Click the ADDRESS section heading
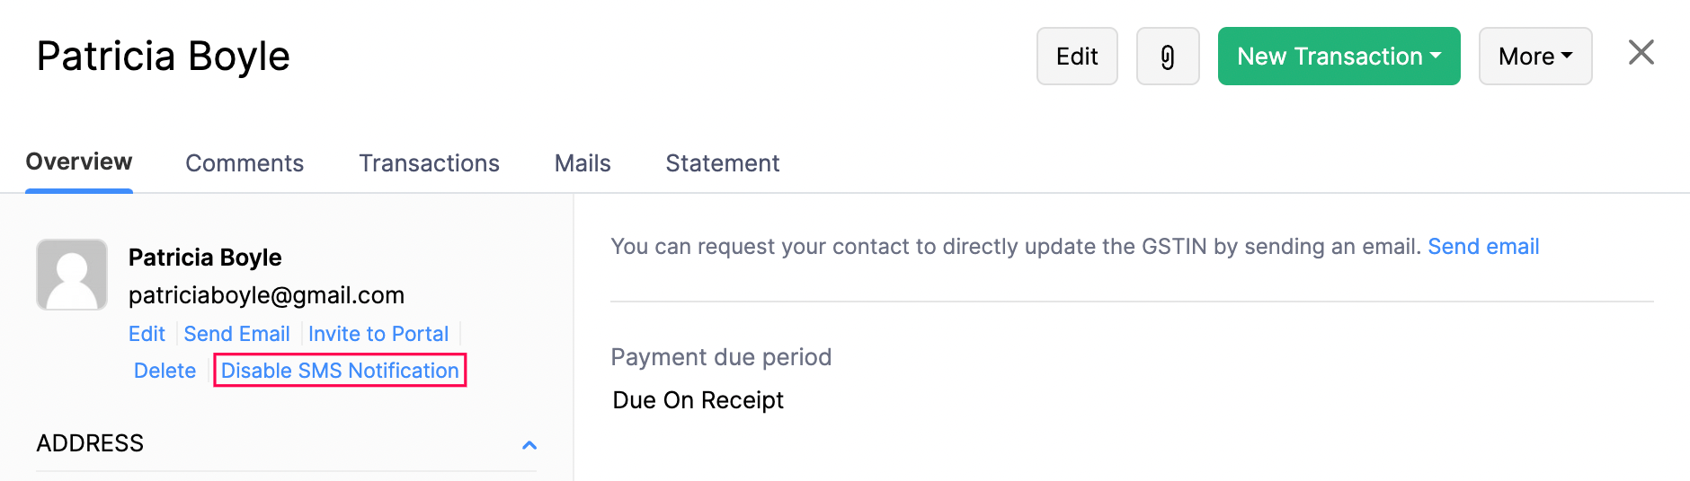Screen dimensions: 1690x481 pyautogui.click(x=90, y=443)
